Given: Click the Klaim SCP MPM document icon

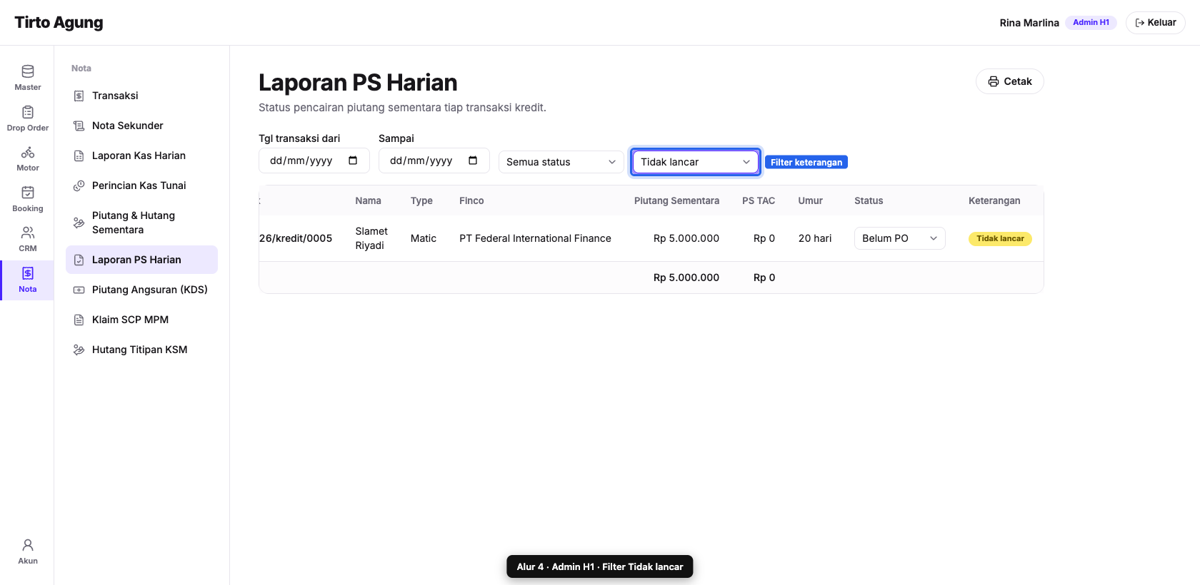Looking at the screenshot, I should [x=79, y=320].
